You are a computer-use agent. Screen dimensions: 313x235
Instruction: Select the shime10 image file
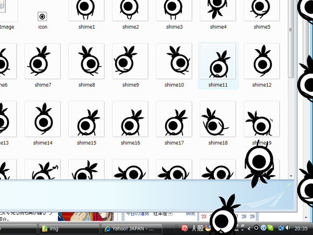point(174,61)
